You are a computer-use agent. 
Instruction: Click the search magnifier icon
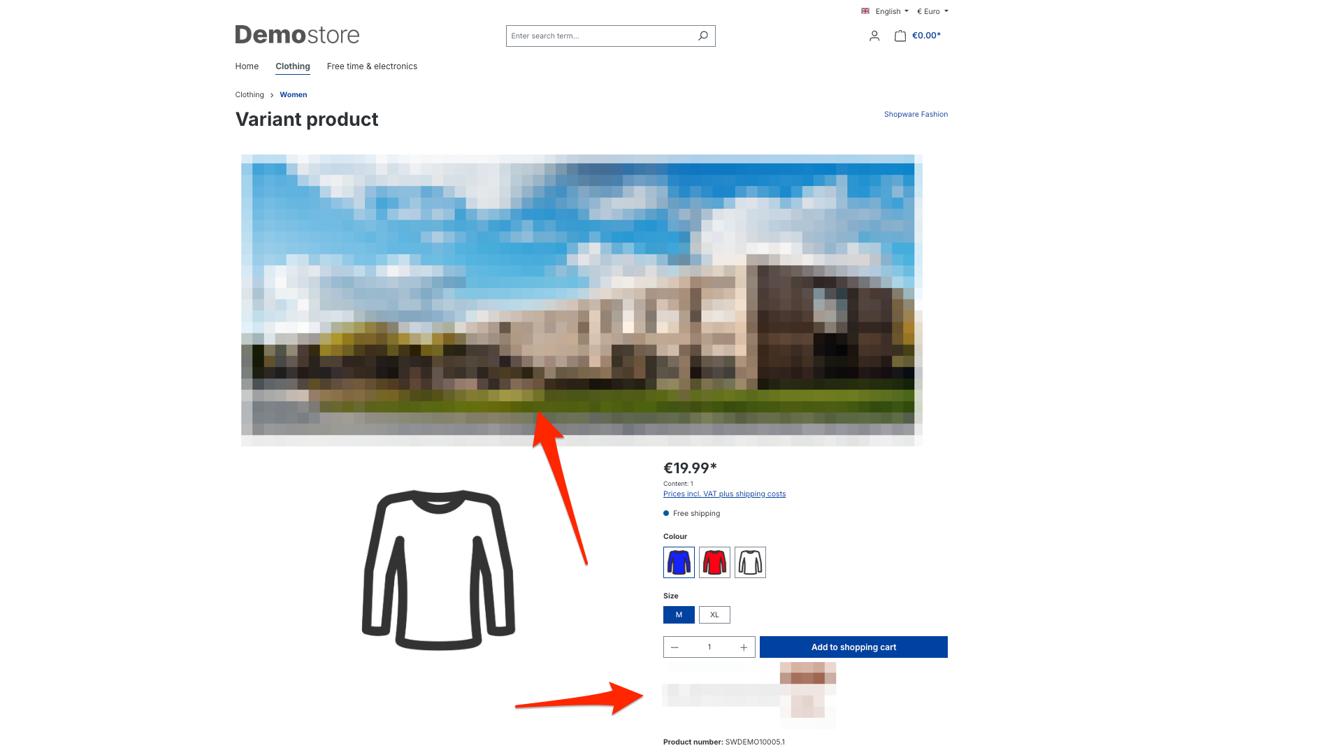(x=703, y=36)
